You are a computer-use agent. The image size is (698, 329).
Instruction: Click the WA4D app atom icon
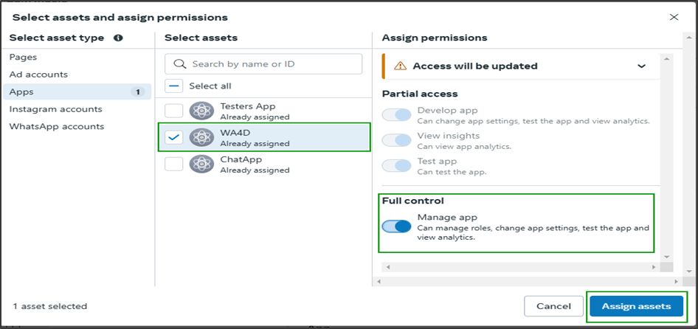pyautogui.click(x=201, y=137)
